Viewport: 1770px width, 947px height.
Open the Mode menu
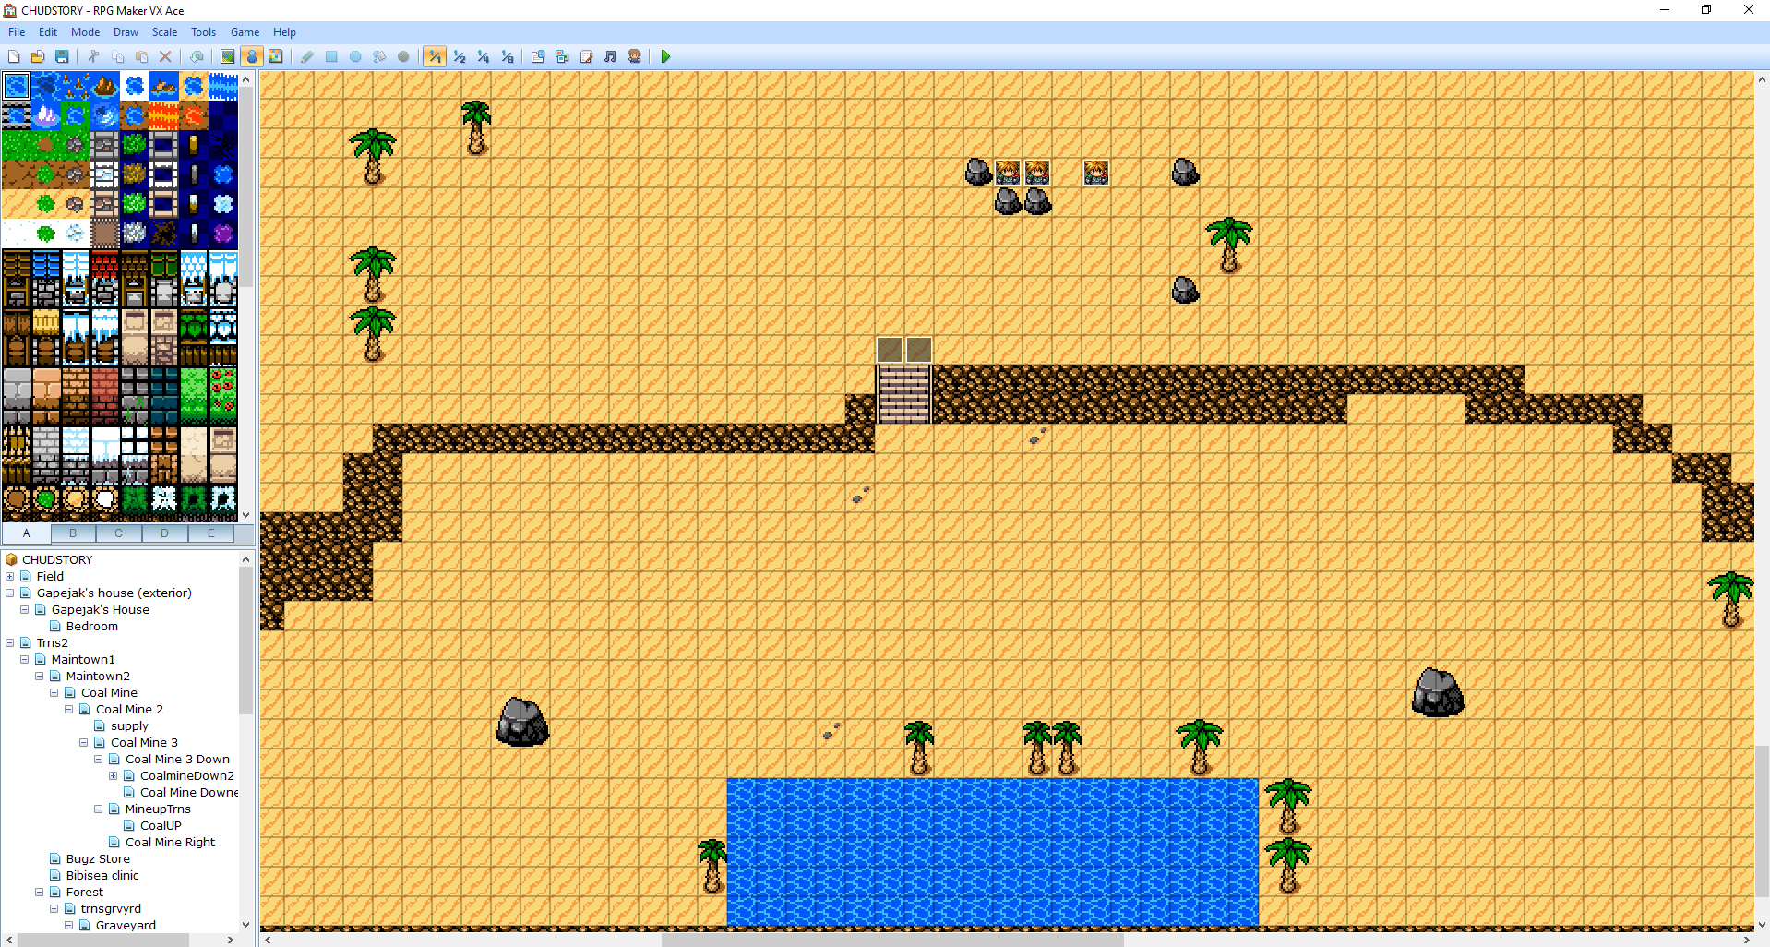click(x=86, y=32)
